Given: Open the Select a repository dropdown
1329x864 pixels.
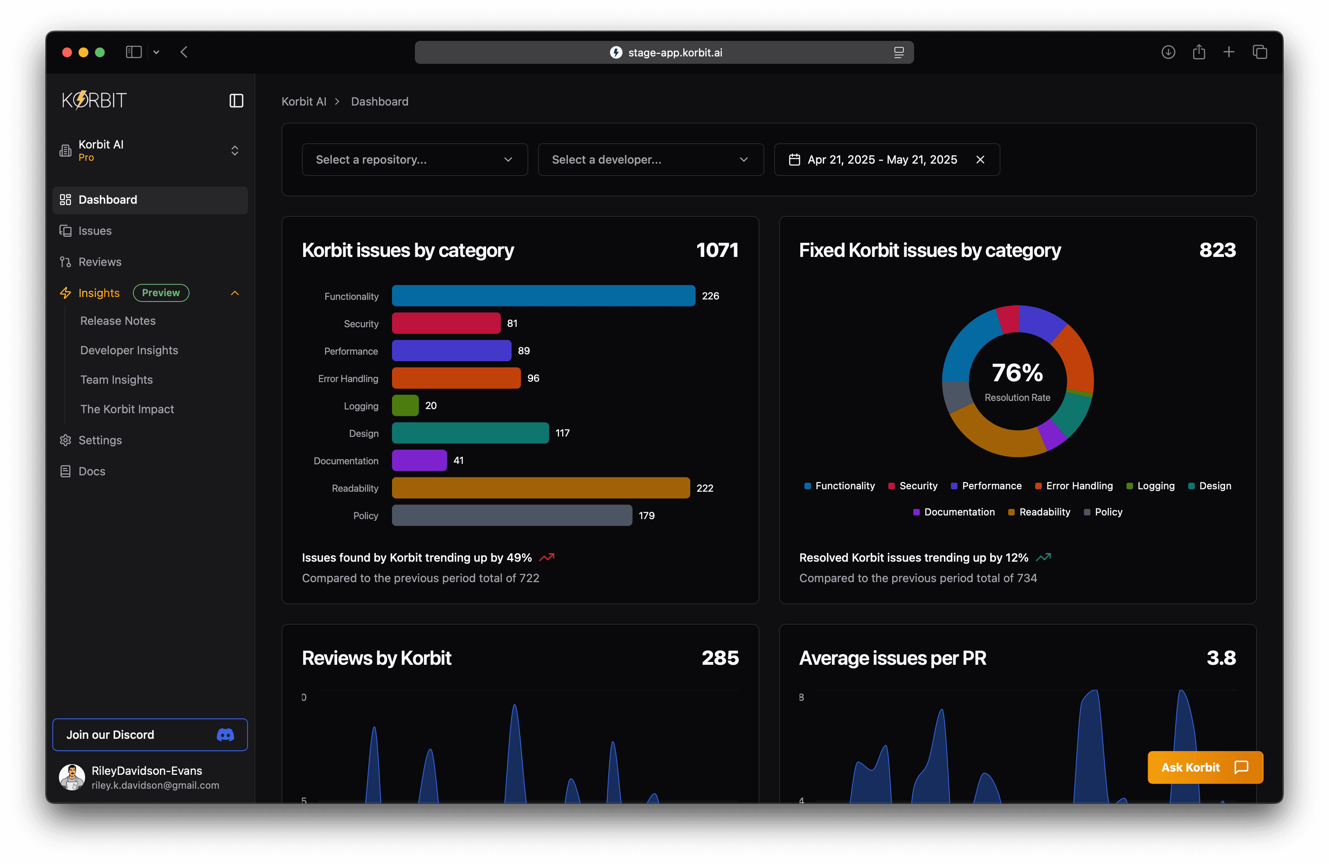Looking at the screenshot, I should (x=415, y=160).
